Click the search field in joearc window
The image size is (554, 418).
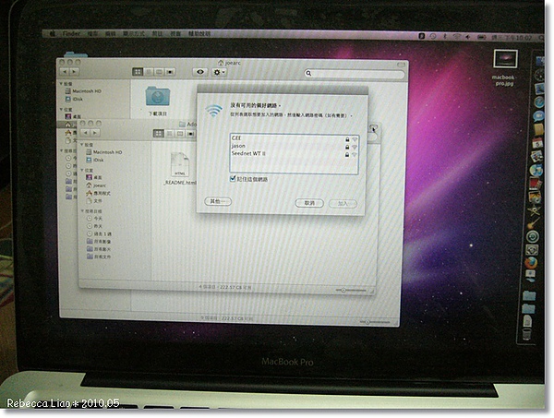[x=354, y=74]
